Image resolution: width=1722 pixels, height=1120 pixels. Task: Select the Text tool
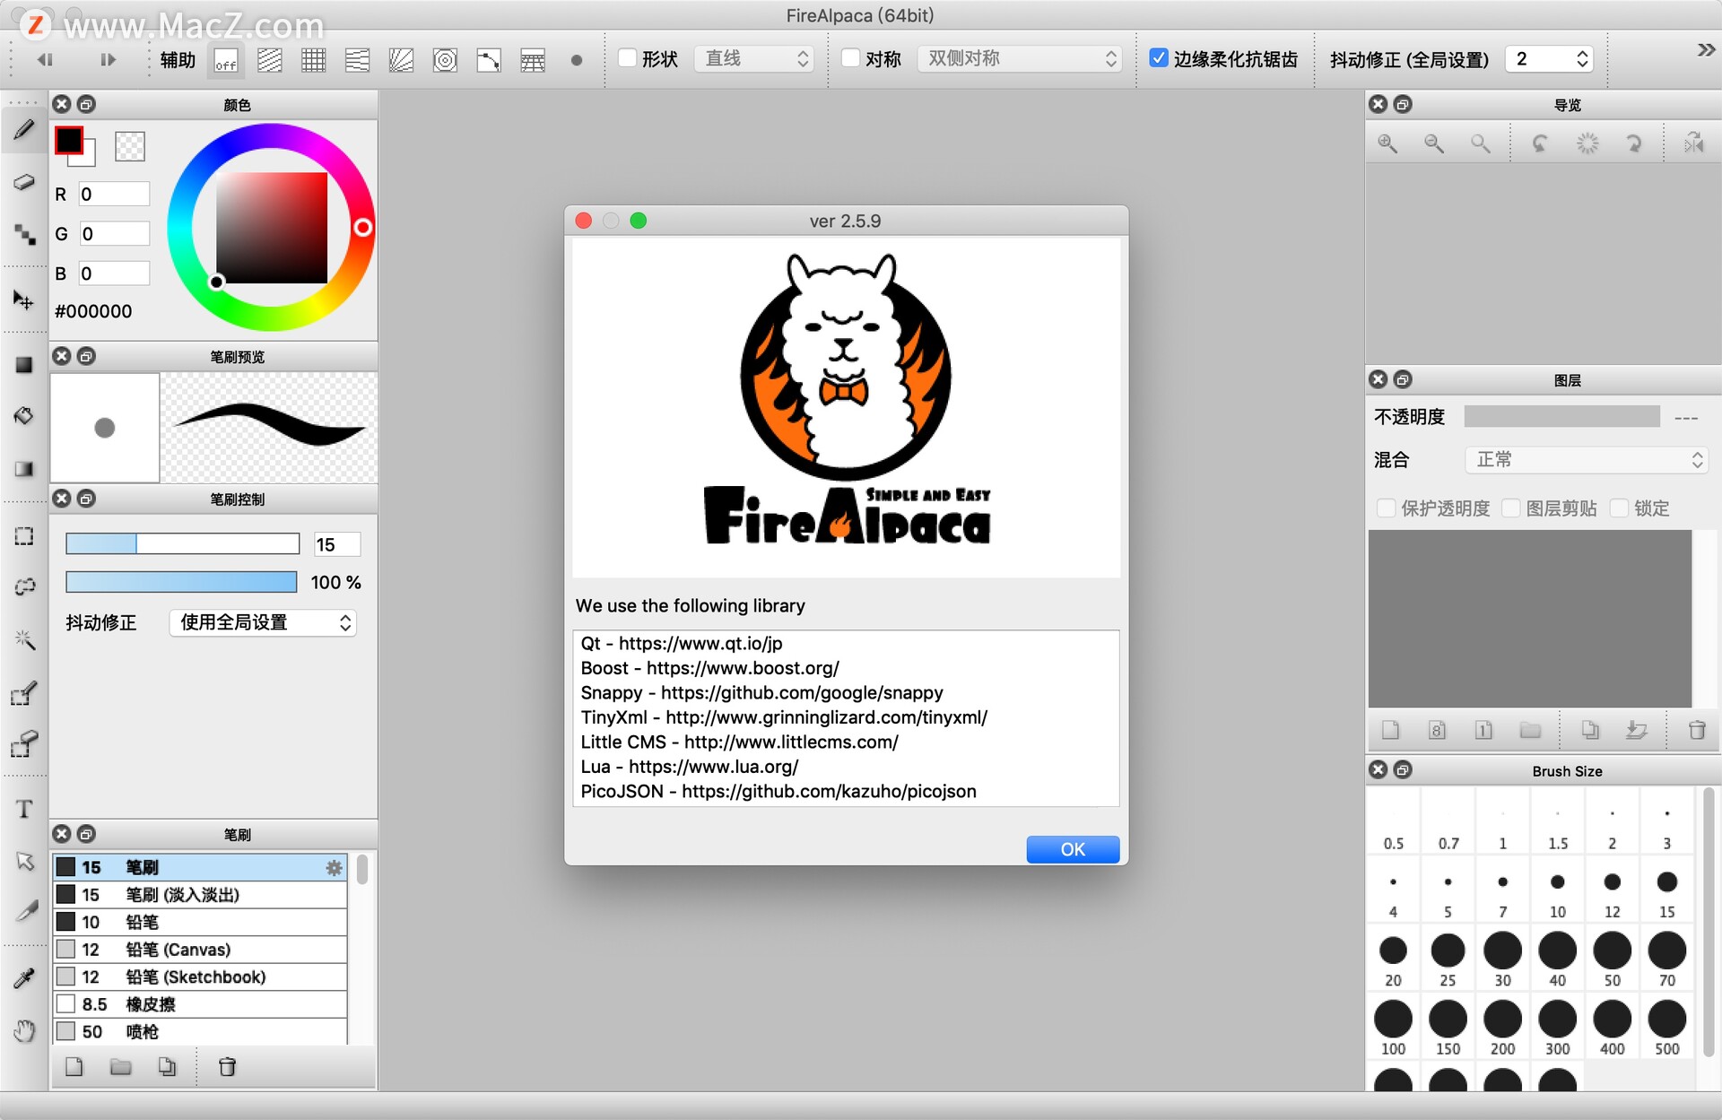(24, 810)
